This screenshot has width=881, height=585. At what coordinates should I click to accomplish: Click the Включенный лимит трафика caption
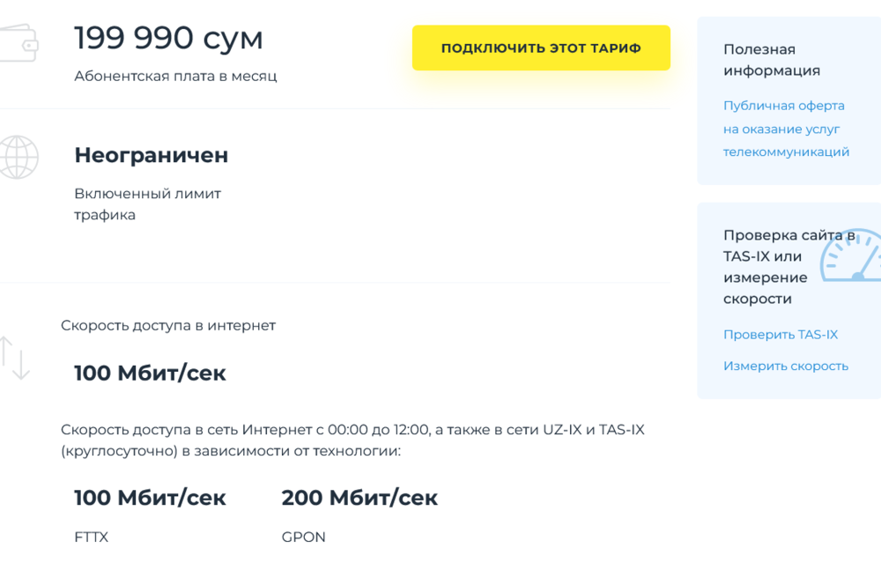[147, 204]
